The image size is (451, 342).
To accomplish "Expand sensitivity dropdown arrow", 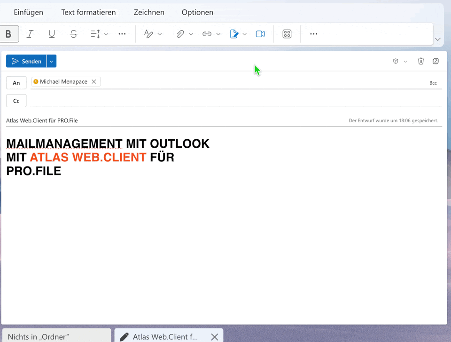I will coord(405,61).
